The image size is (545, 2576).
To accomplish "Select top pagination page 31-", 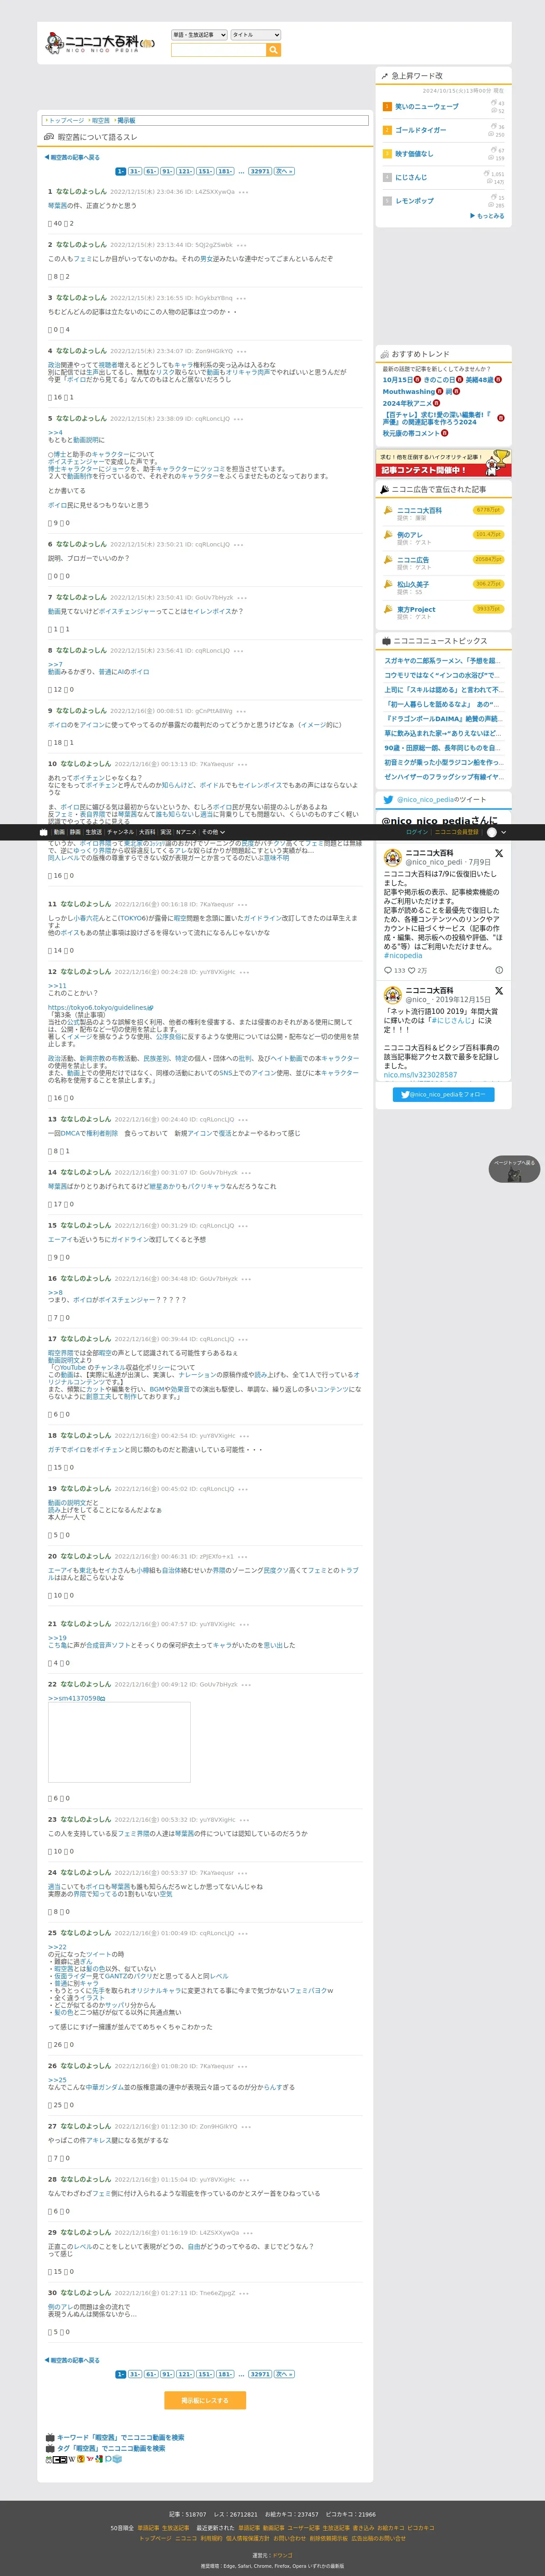I will tap(135, 171).
